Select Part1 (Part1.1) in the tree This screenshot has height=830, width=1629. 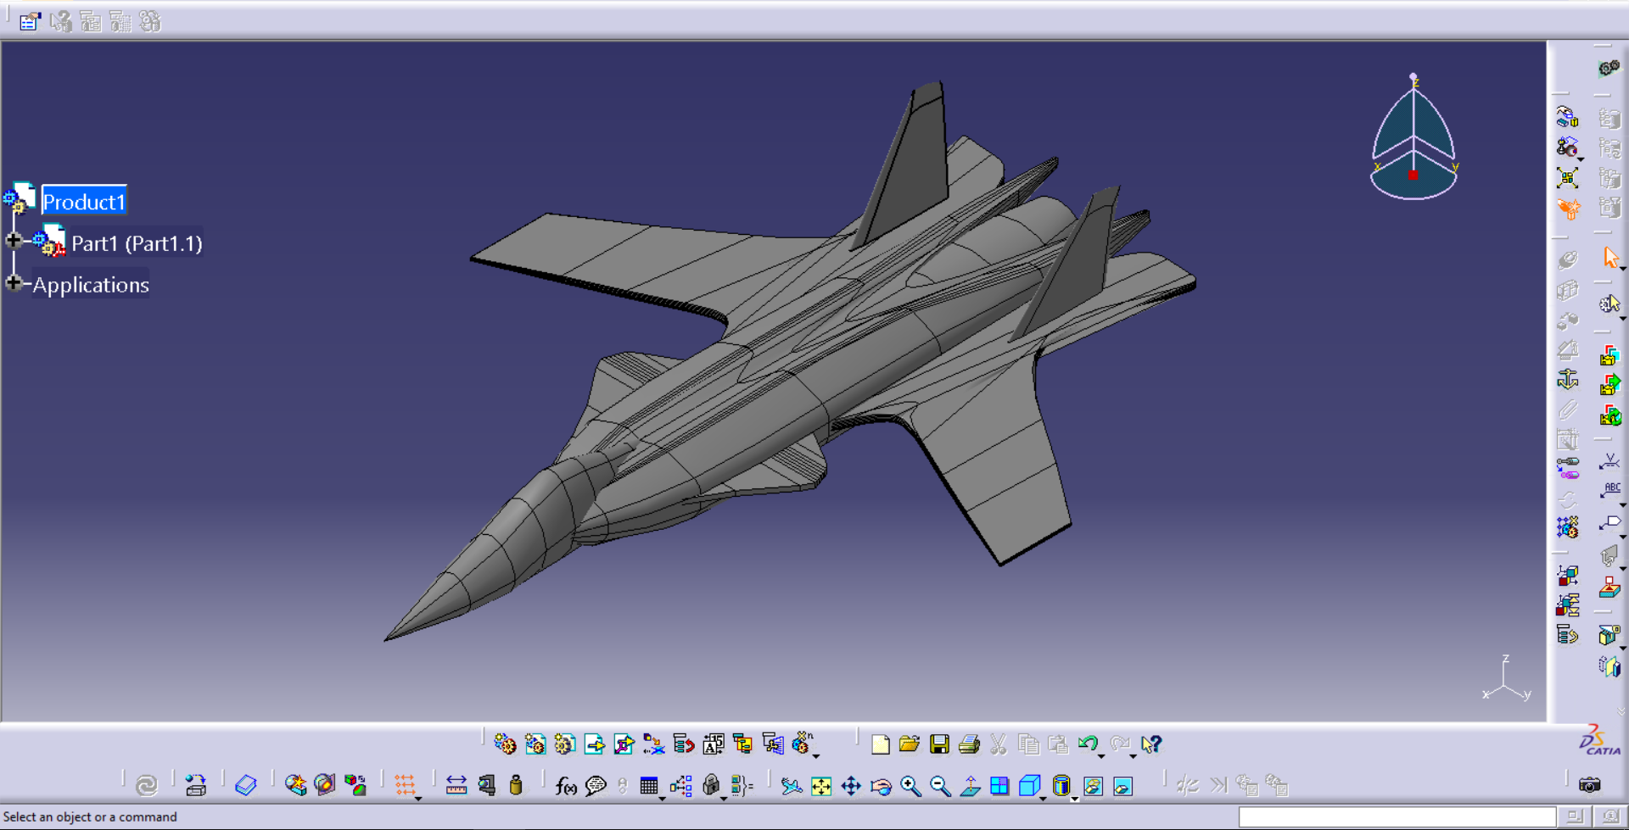coord(137,243)
